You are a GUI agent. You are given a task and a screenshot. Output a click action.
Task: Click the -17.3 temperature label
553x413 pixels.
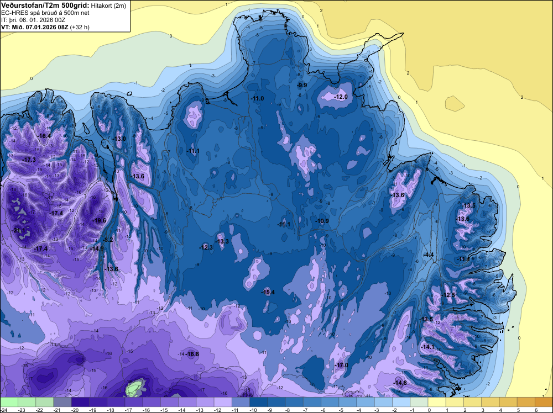(x=30, y=160)
